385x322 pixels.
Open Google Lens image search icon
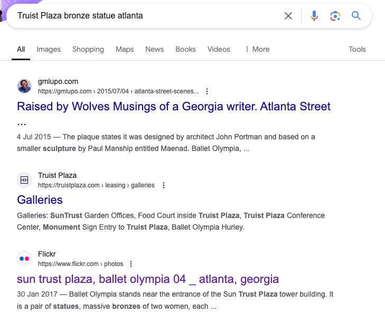335,16
